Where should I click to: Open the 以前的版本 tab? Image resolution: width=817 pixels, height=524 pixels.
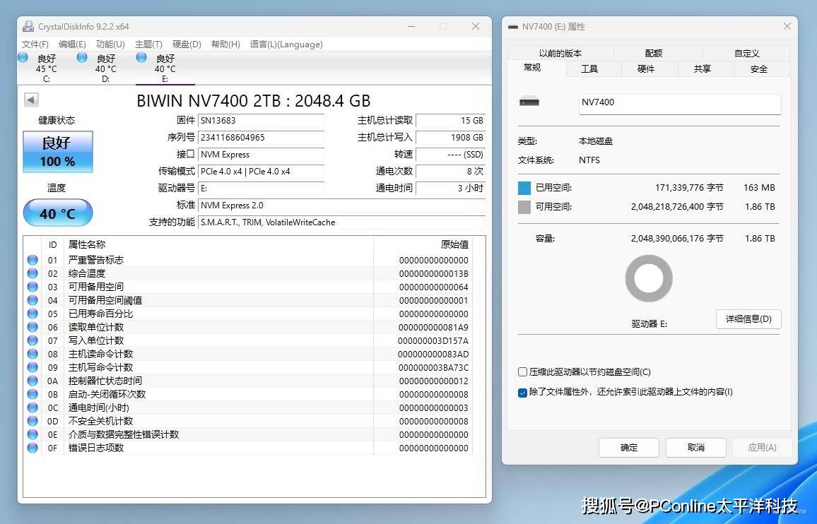click(560, 53)
